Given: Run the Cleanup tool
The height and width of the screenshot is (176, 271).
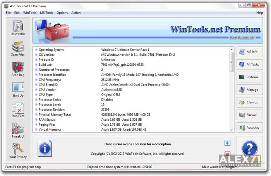Looking at the screenshot, I should (x=250, y=102).
